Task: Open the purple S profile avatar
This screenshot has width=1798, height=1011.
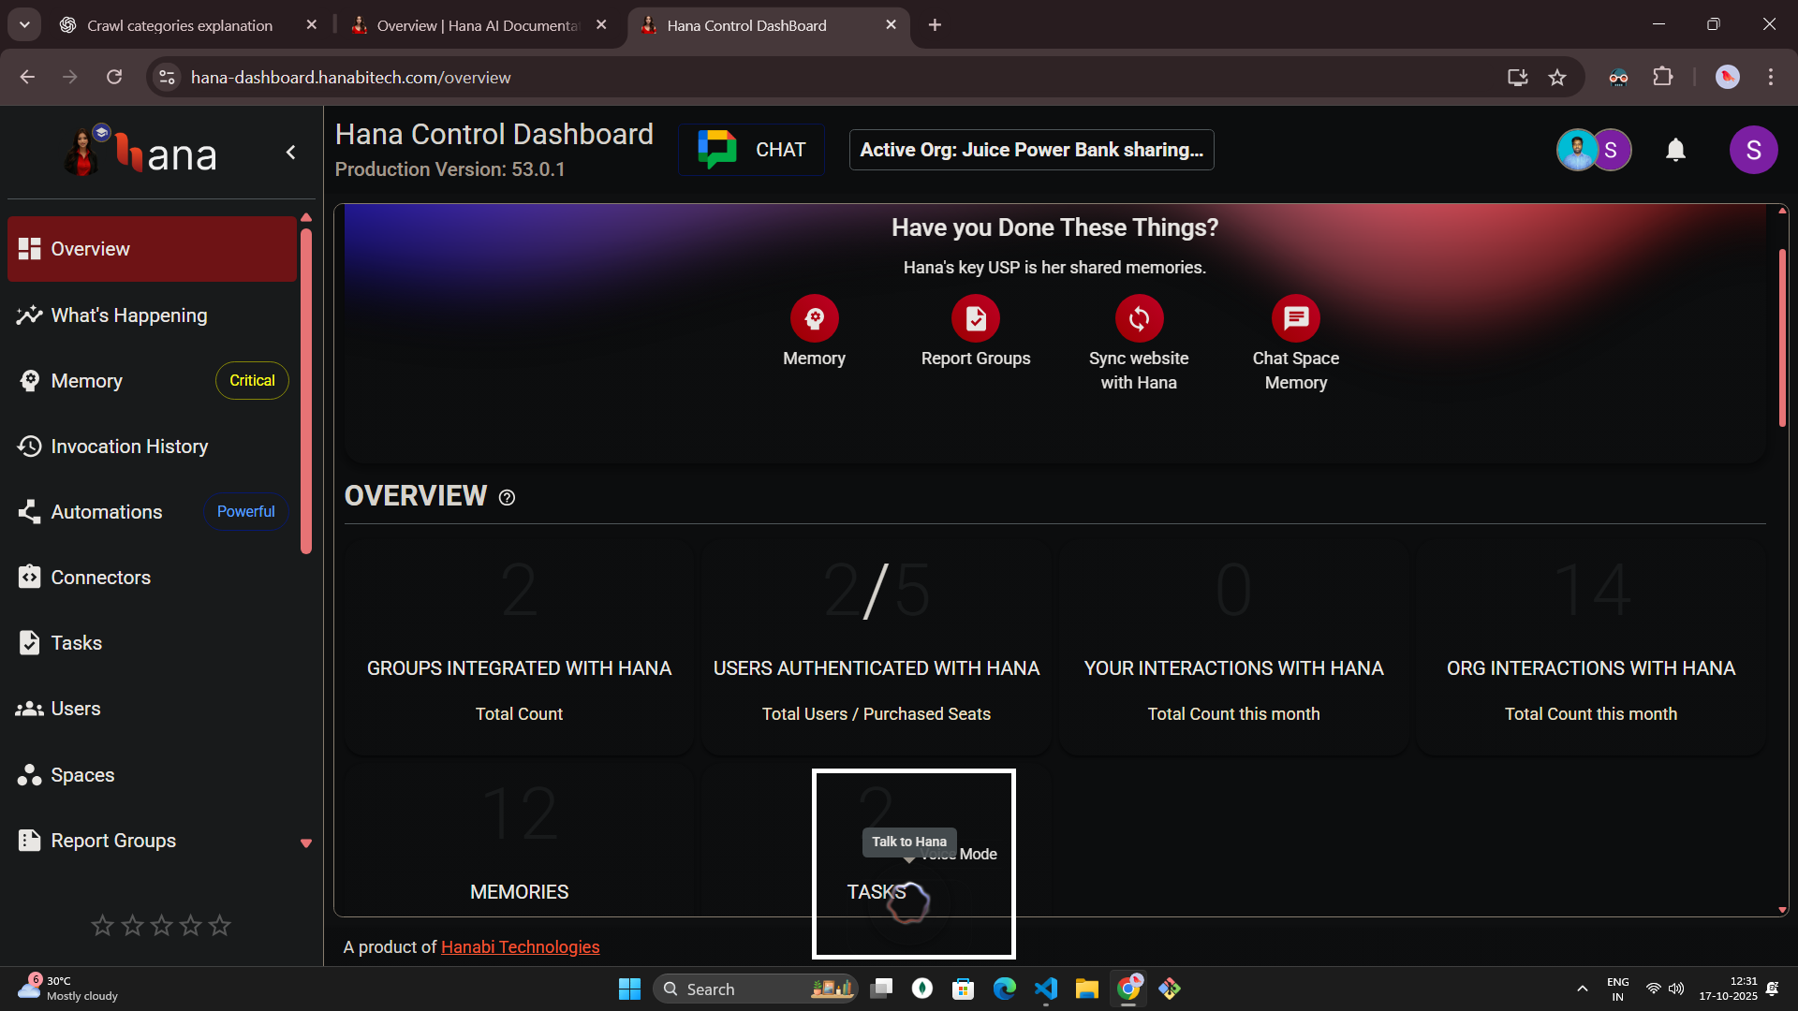Action: pos(1753,150)
